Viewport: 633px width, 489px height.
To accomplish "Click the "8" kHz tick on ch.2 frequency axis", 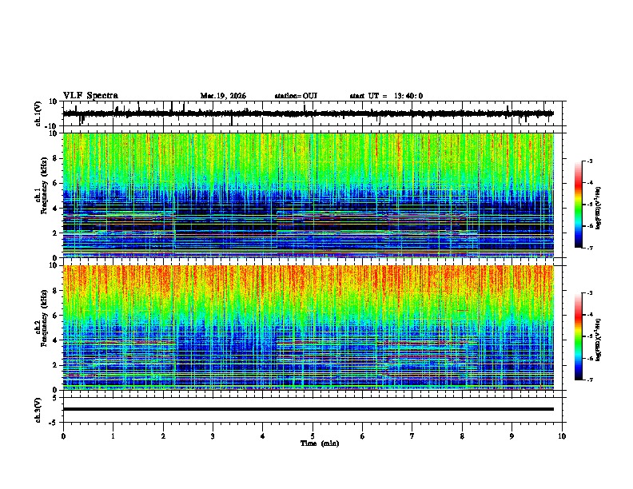I will click(x=55, y=291).
